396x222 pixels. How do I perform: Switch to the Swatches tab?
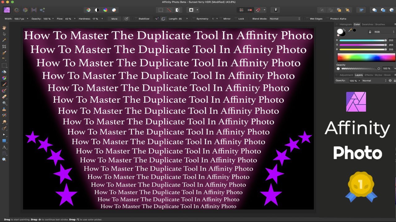[x=368, y=24]
